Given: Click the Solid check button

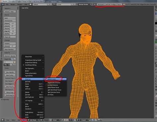Looking at the screenshot, I should (x=10, y=18).
